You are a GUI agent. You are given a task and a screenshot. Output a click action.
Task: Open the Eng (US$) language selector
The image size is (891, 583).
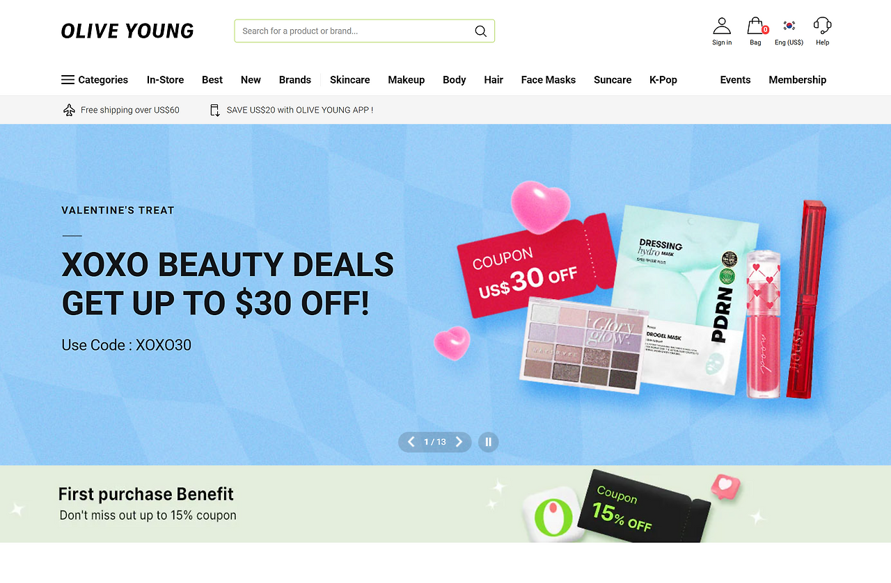click(789, 31)
